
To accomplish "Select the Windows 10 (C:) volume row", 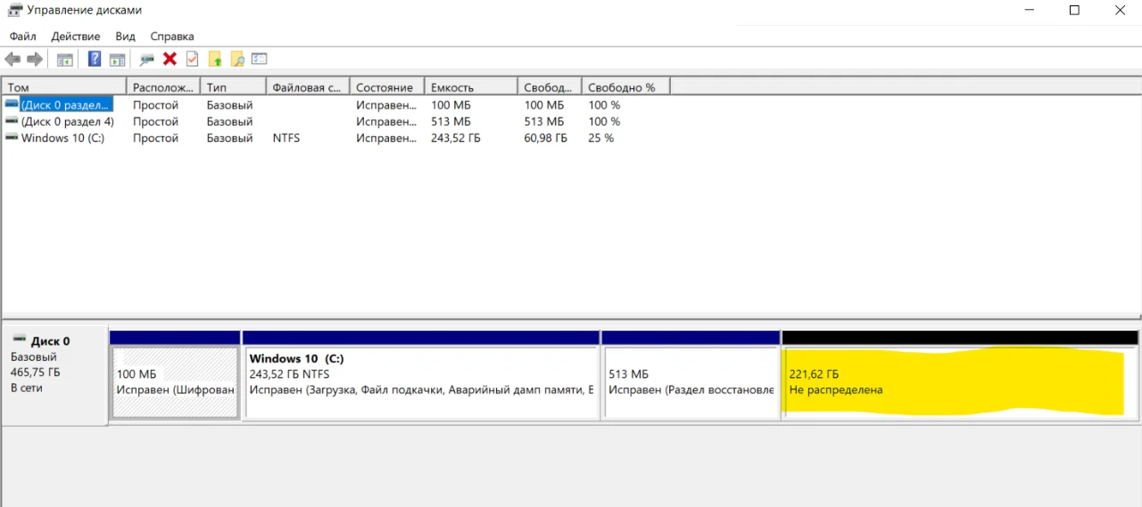I will click(62, 138).
